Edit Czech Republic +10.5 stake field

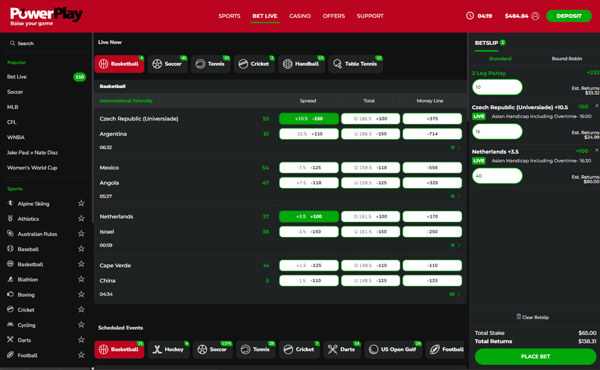click(x=497, y=131)
